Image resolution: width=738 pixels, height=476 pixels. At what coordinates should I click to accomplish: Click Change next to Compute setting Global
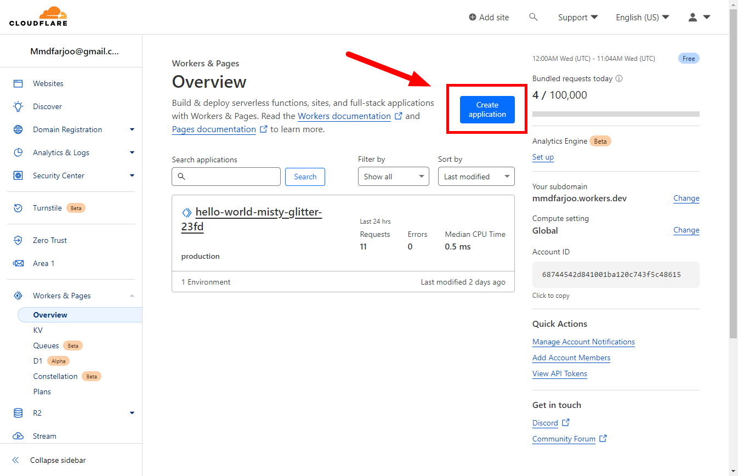coord(686,230)
